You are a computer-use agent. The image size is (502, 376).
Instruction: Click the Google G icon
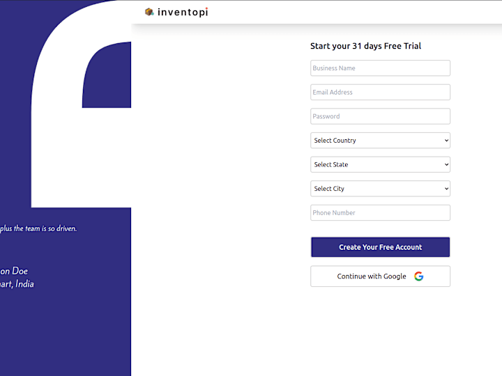(x=418, y=276)
